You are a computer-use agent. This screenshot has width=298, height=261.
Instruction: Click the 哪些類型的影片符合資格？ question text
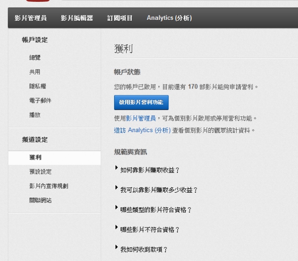156,210
